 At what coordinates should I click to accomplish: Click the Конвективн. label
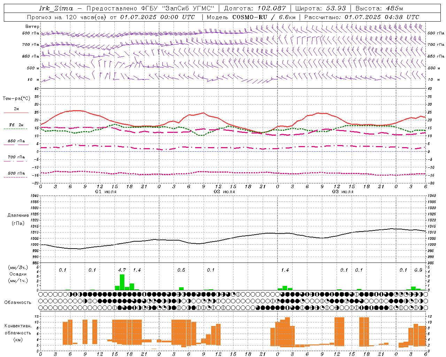point(18,326)
